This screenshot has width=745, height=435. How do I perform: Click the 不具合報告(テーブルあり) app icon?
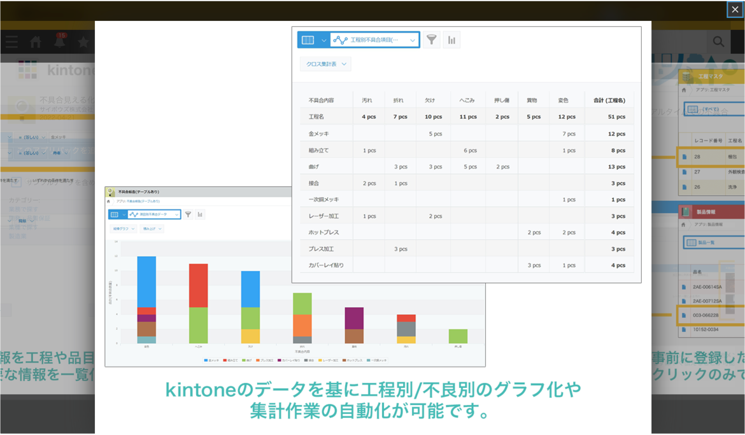[111, 191]
